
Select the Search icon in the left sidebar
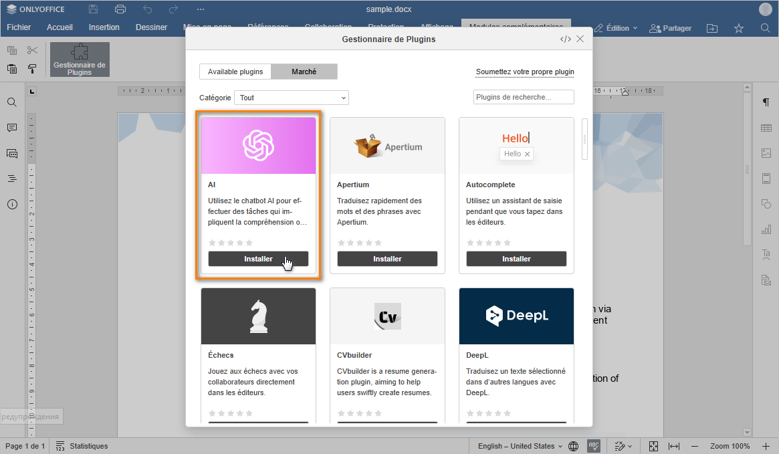12,104
